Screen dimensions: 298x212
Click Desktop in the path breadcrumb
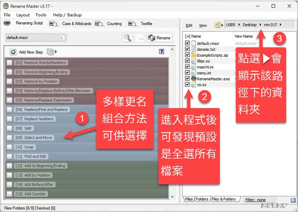[249, 25]
